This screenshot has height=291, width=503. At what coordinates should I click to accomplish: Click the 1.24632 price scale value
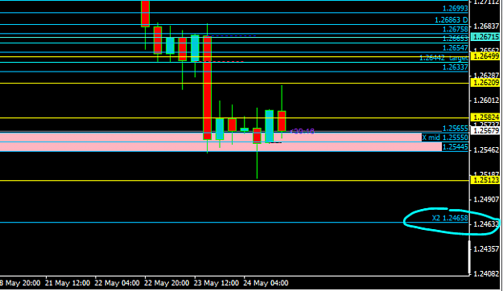coord(486,224)
